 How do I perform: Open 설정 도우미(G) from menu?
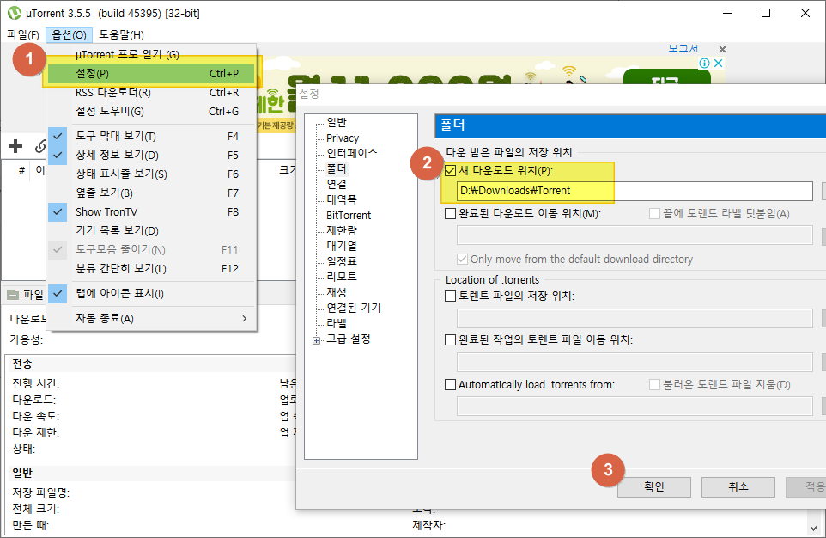tap(151, 112)
